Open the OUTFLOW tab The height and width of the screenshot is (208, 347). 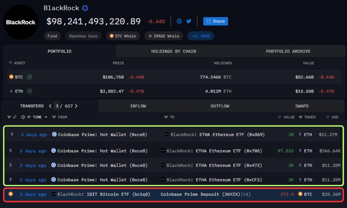[220, 106]
